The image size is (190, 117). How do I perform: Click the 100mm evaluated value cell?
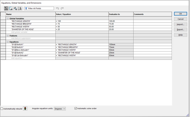point(121,44)
